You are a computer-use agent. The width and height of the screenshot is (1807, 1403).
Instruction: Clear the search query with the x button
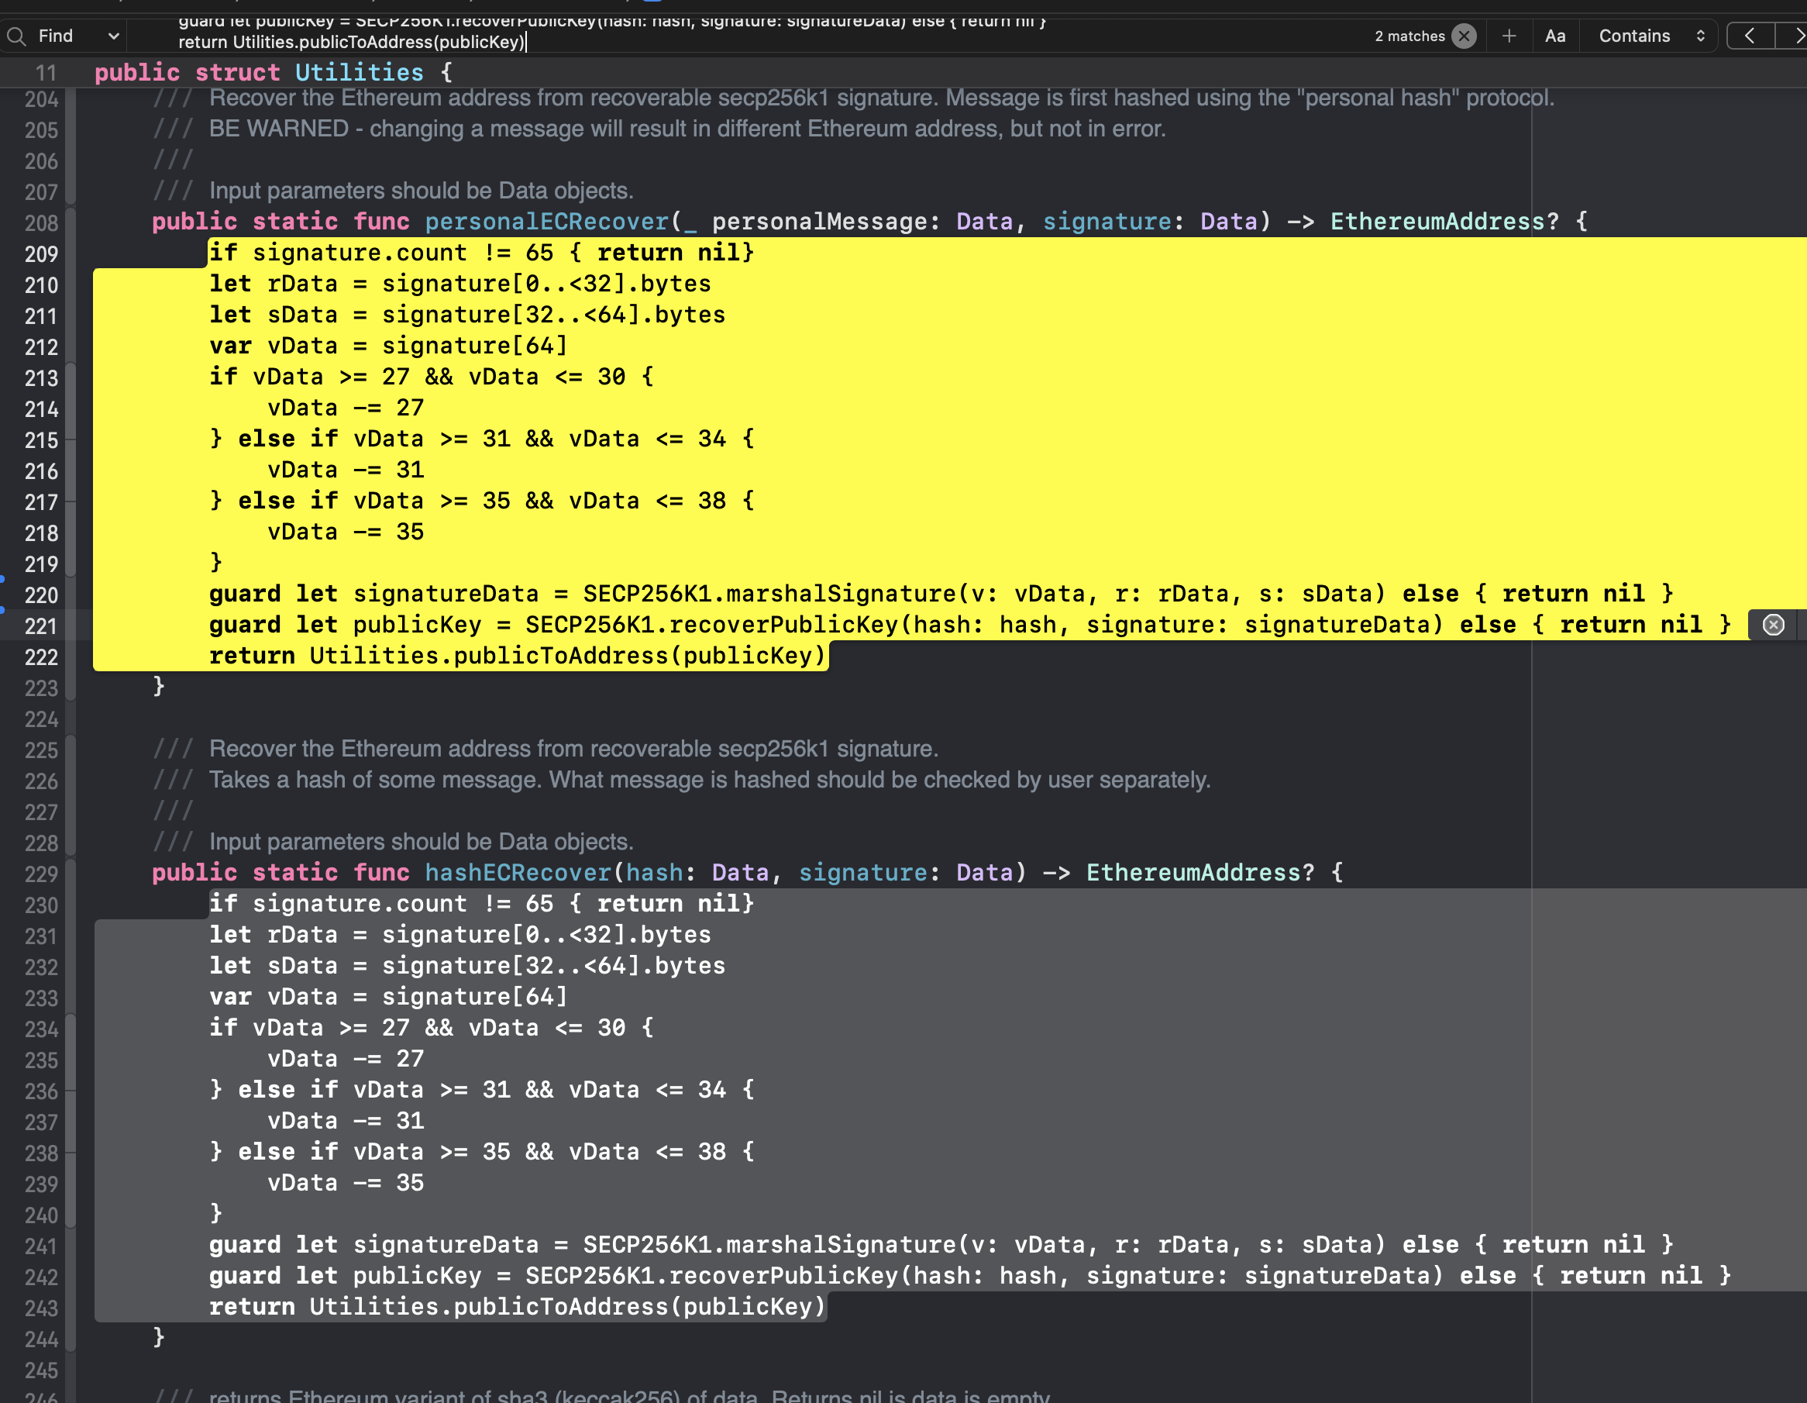click(1465, 36)
